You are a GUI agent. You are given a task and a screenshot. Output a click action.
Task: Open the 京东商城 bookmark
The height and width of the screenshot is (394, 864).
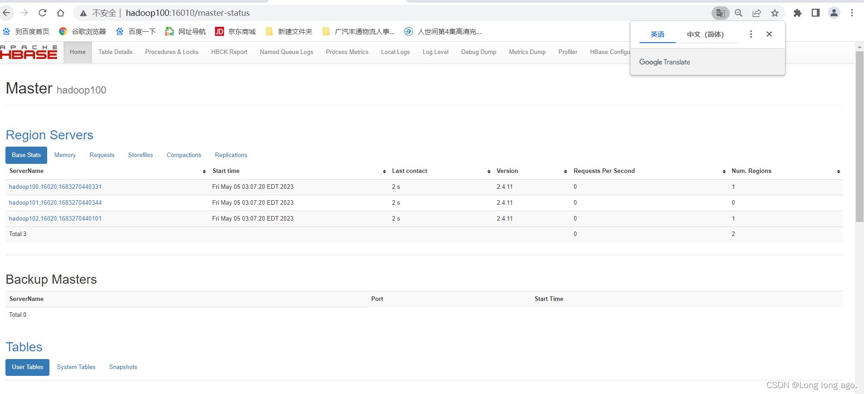235,31
